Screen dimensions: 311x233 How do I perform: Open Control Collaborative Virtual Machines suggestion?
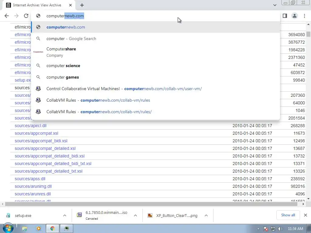pos(156,89)
